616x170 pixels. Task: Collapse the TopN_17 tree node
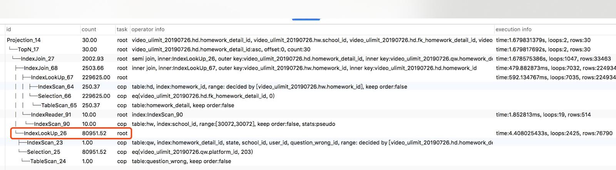pyautogui.click(x=28, y=50)
